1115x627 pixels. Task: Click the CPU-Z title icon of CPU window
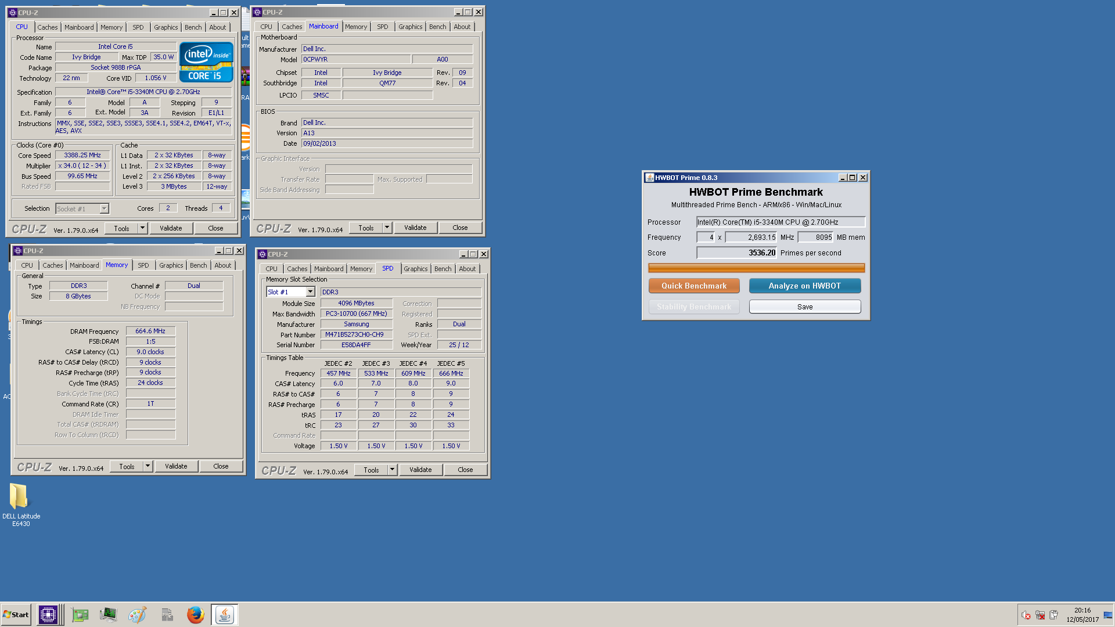click(13, 13)
